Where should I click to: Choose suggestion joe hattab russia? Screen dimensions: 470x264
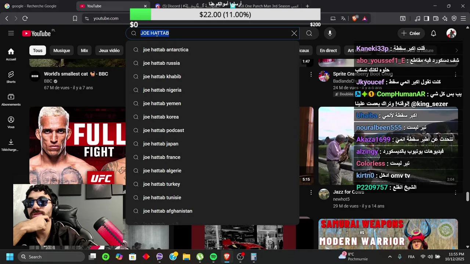[212, 63]
